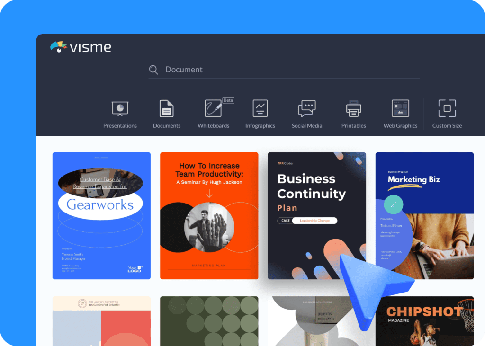Viewport: 485px width, 346px height.
Task: Open the Business Continuity Plan template
Action: (317, 215)
